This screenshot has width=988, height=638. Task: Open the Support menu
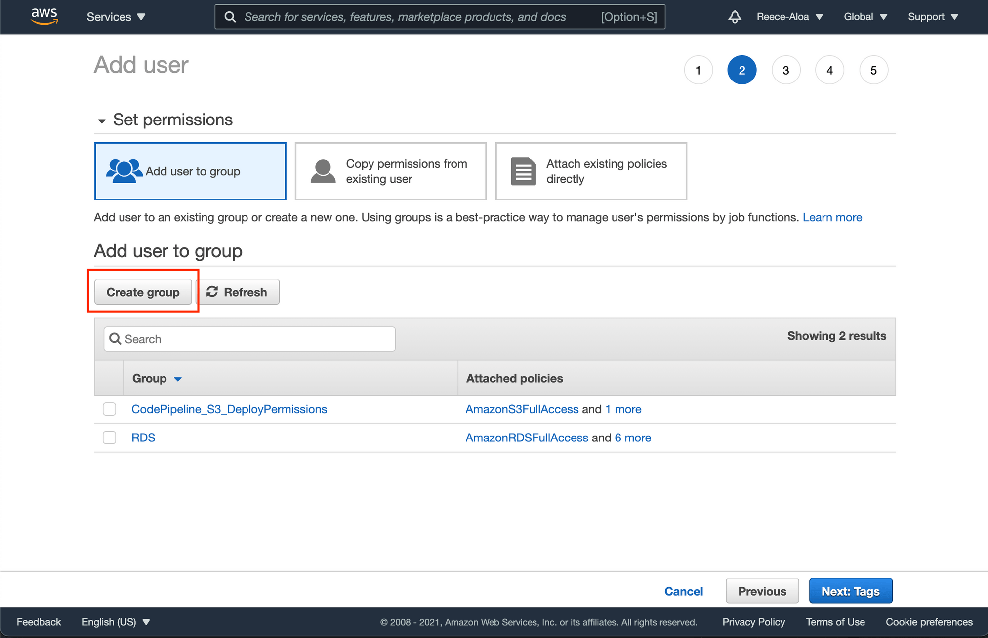coord(933,17)
